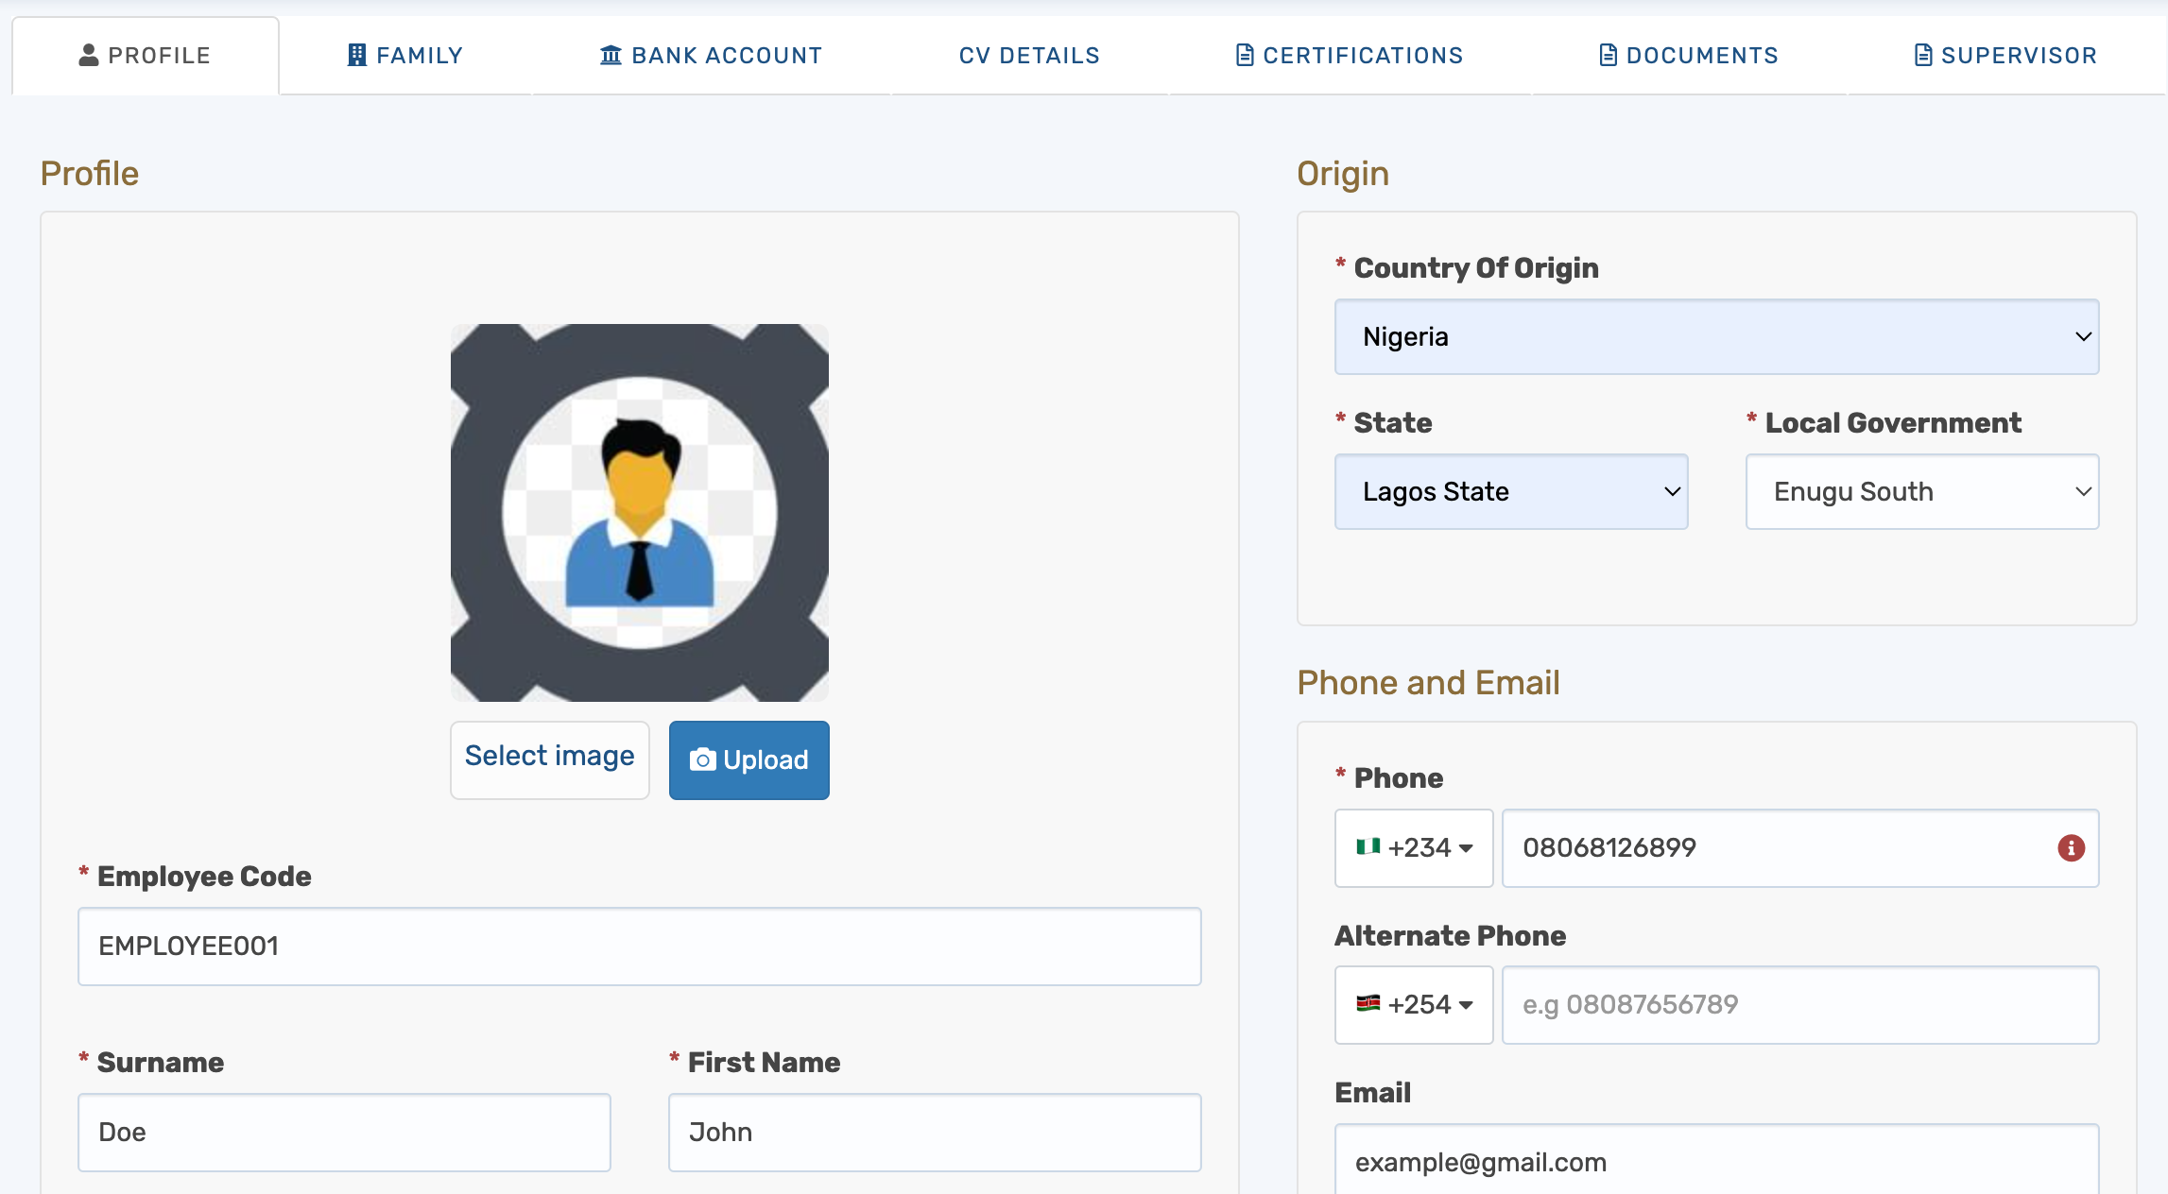
Task: Open the Local Government dropdown
Action: click(x=1921, y=492)
